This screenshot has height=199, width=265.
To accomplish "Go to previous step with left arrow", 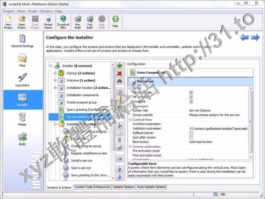I will (244, 38).
